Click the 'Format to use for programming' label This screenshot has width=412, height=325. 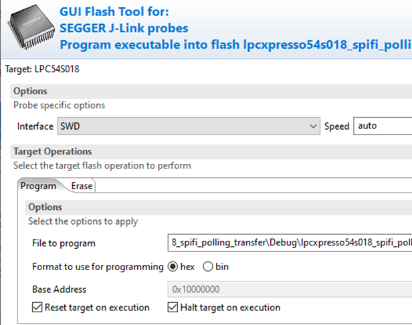pyautogui.click(x=98, y=267)
